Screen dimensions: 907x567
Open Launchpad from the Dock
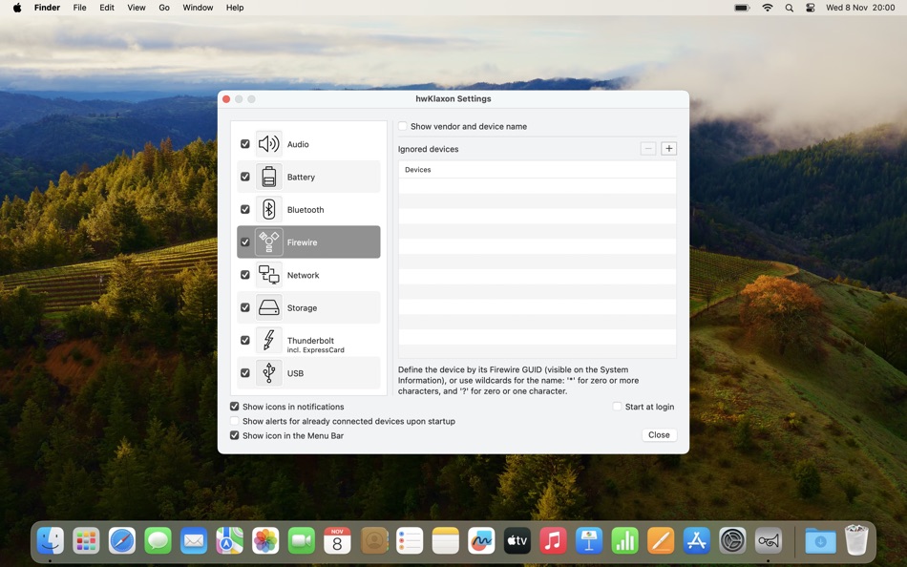tap(86, 541)
